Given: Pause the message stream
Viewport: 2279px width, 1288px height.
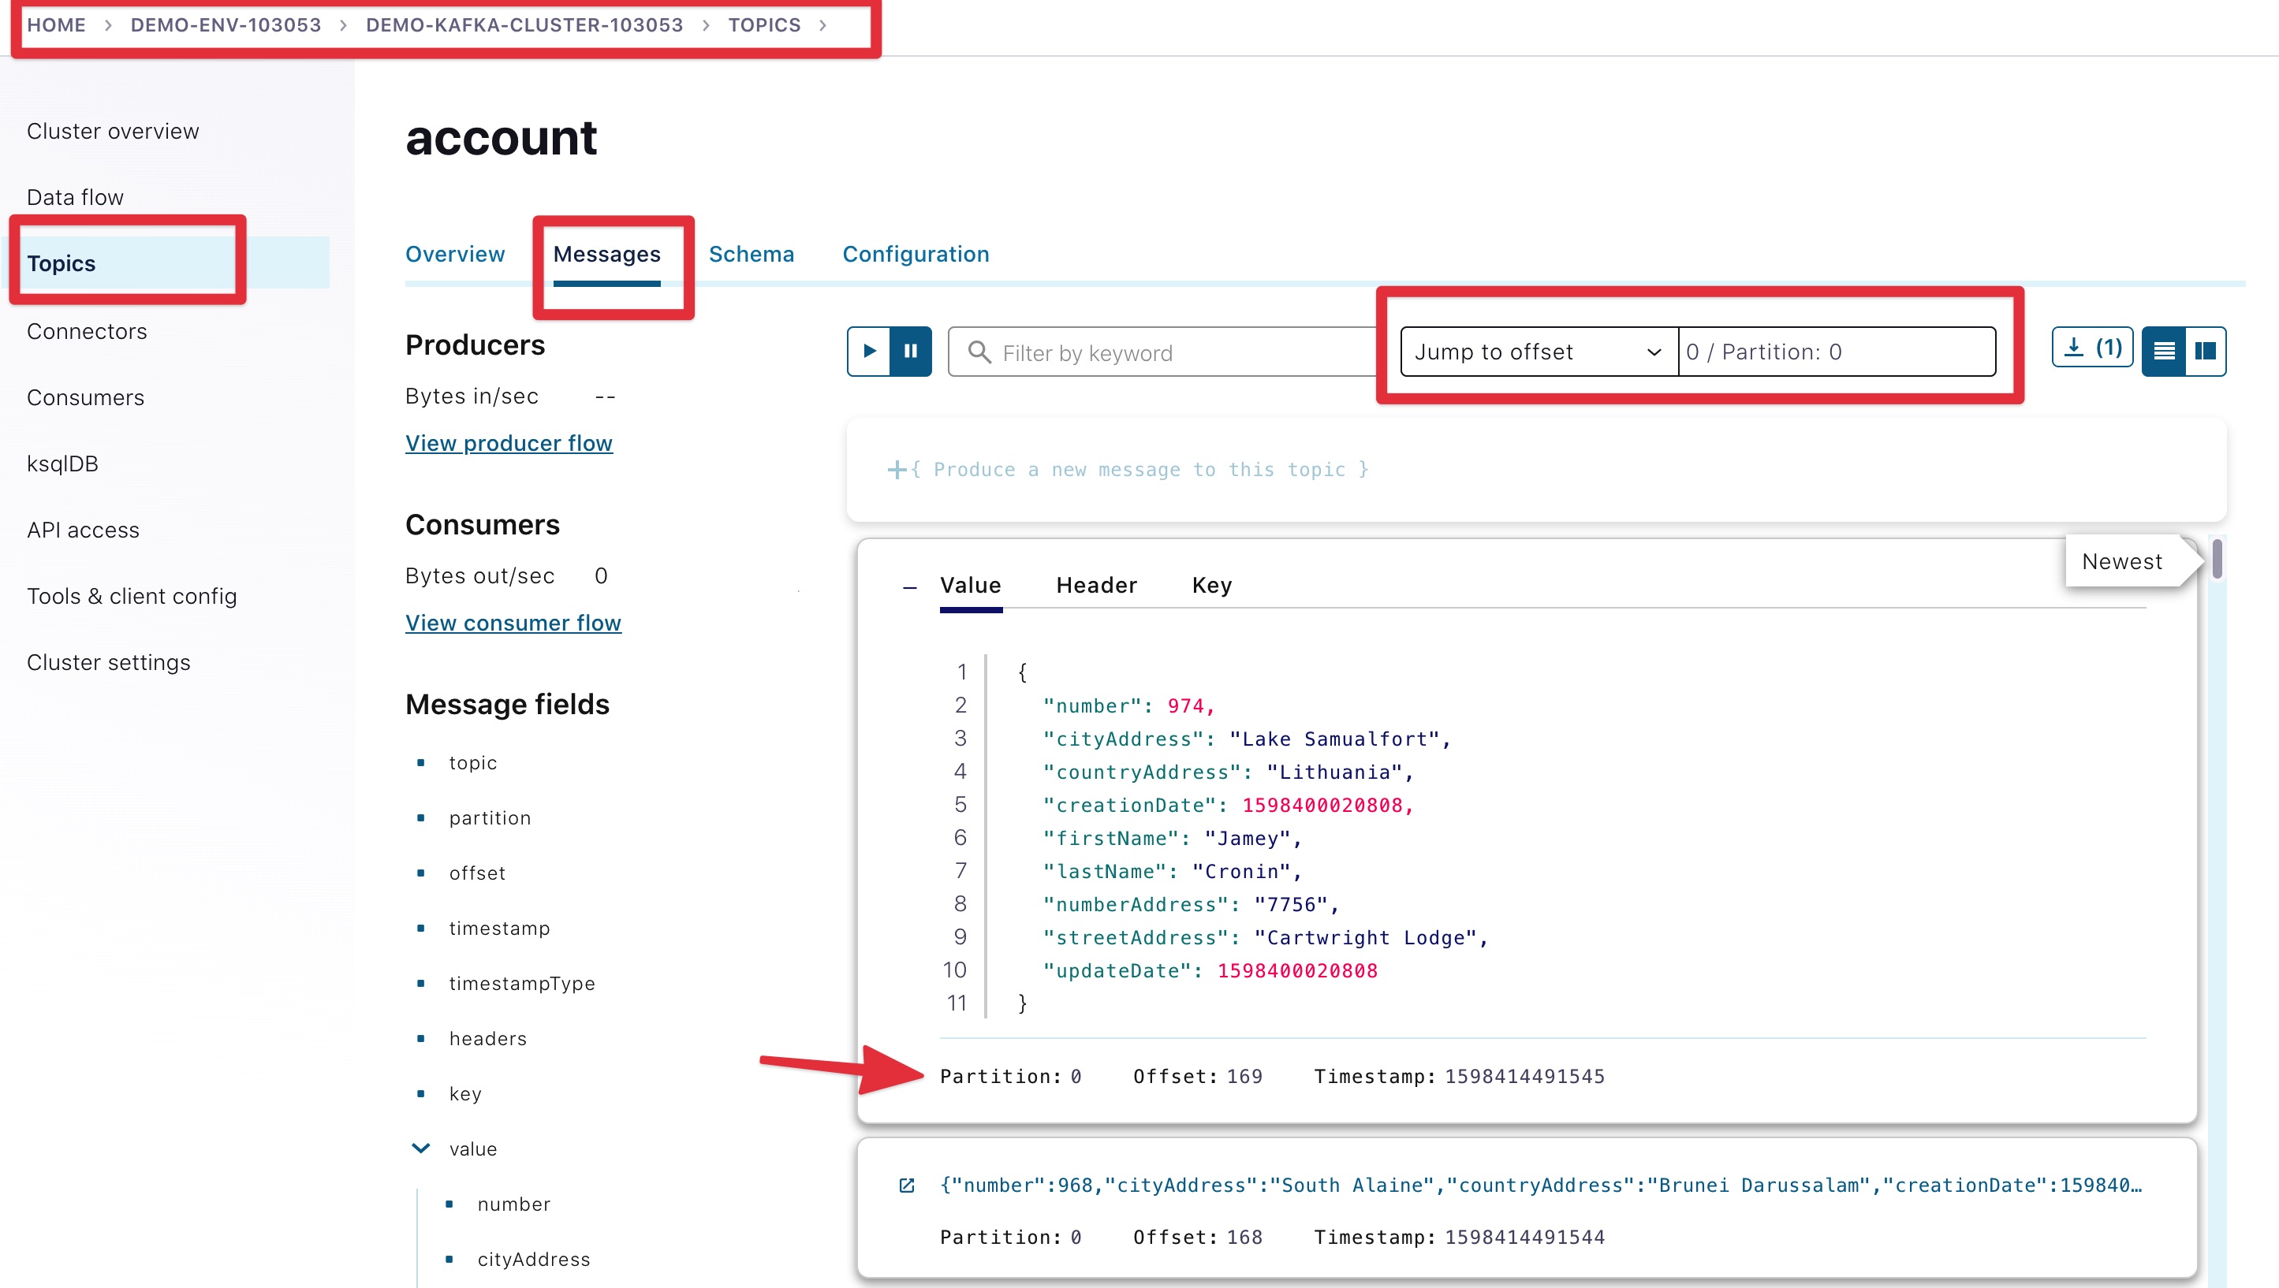Looking at the screenshot, I should [910, 352].
